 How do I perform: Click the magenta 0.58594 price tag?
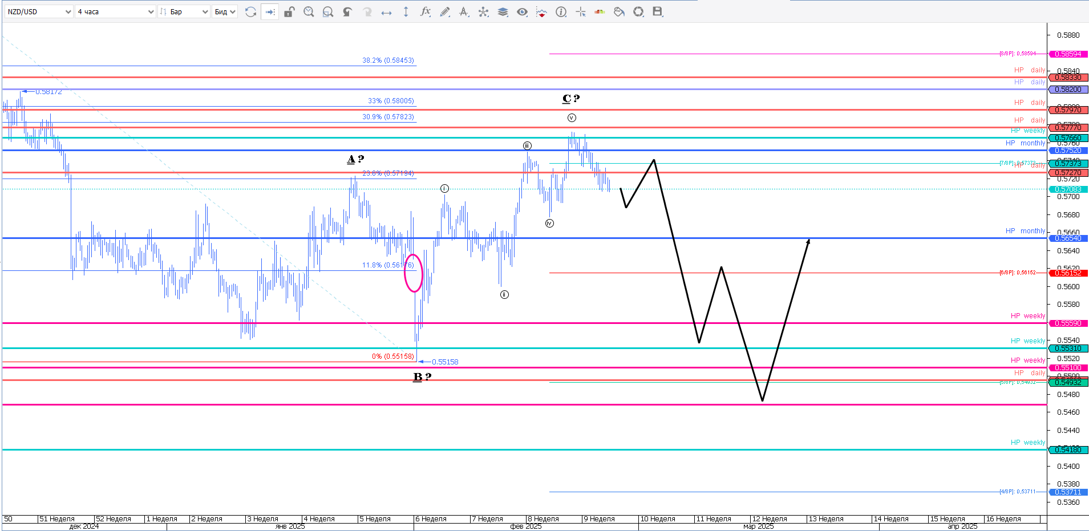pyautogui.click(x=1068, y=54)
